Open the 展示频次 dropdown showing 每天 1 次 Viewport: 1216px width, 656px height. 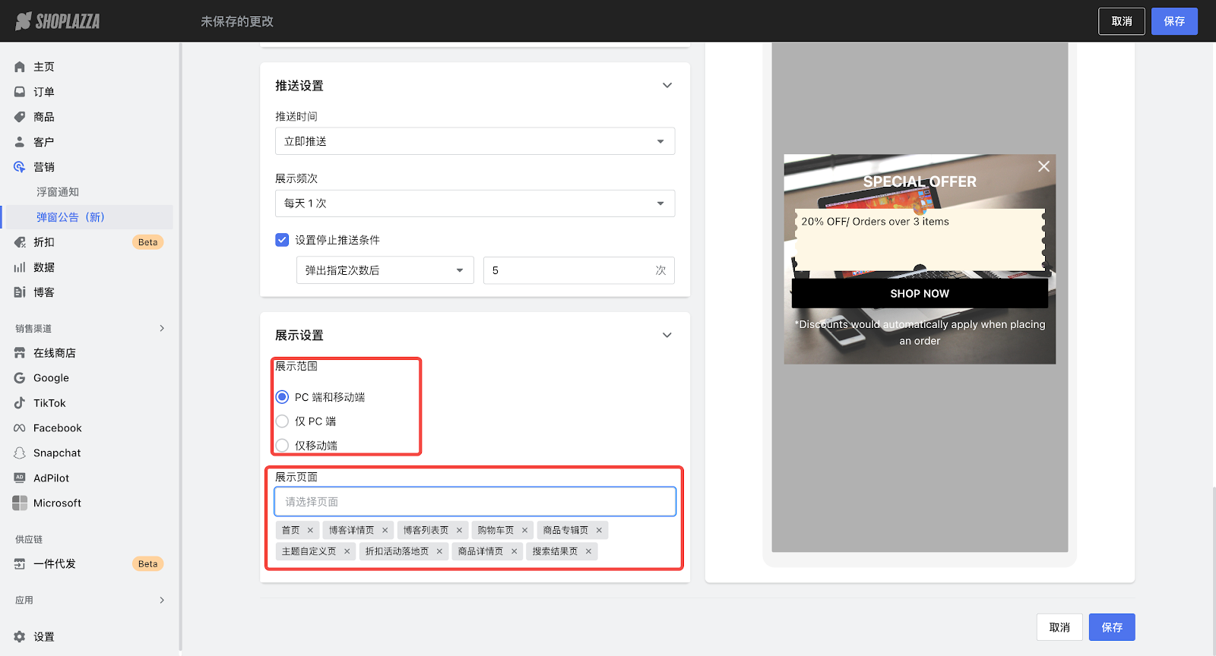(475, 203)
